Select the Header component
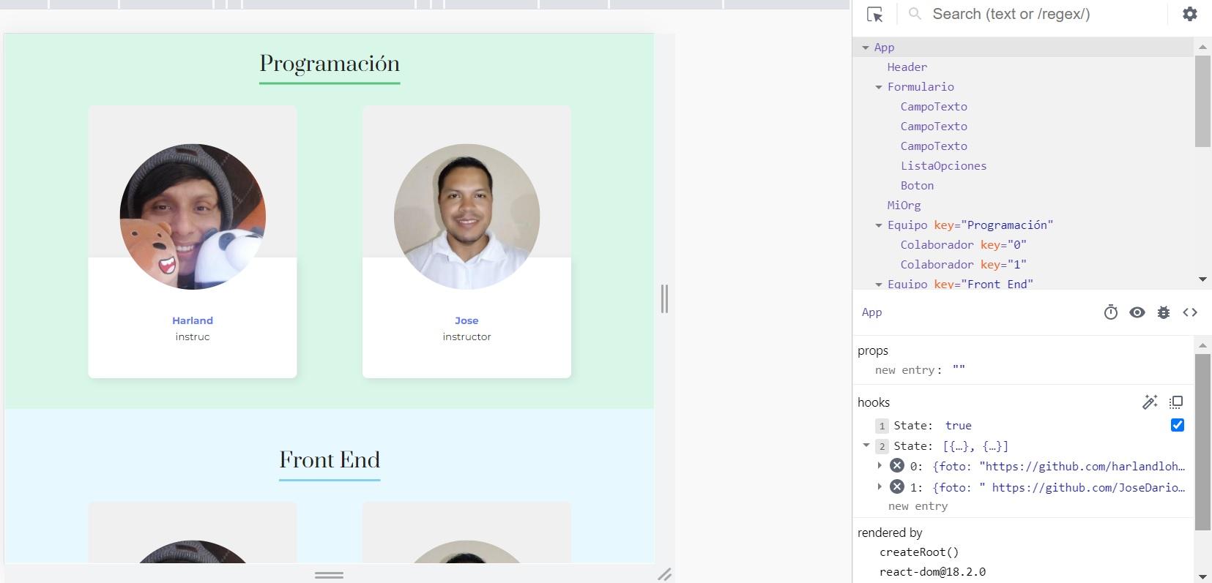 point(907,67)
